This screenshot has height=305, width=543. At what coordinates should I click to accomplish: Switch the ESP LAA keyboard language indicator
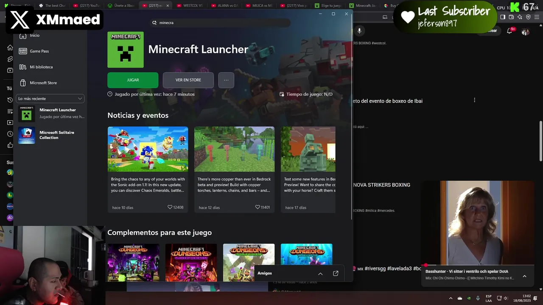489,298
